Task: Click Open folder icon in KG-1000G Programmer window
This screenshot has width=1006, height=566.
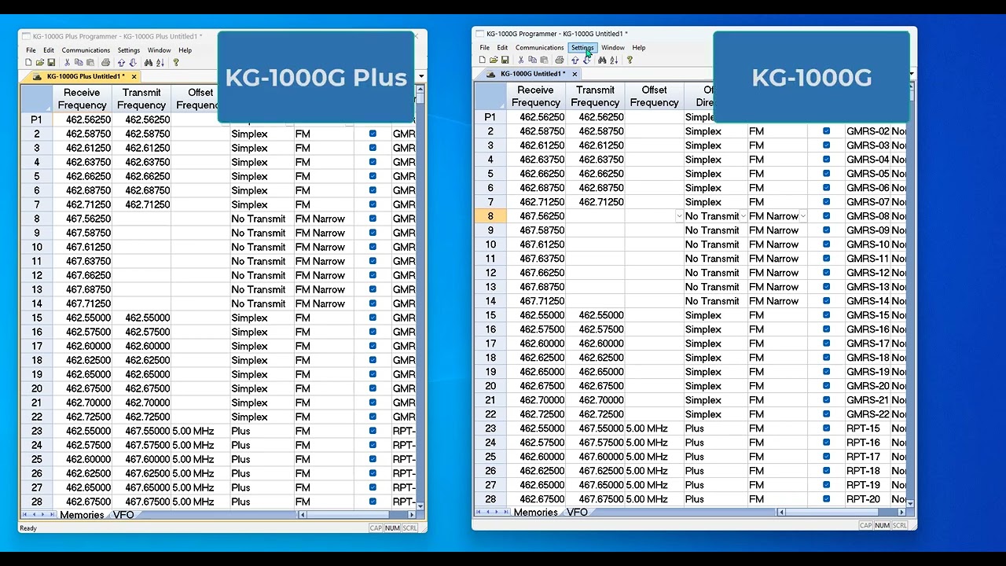Action: [494, 60]
